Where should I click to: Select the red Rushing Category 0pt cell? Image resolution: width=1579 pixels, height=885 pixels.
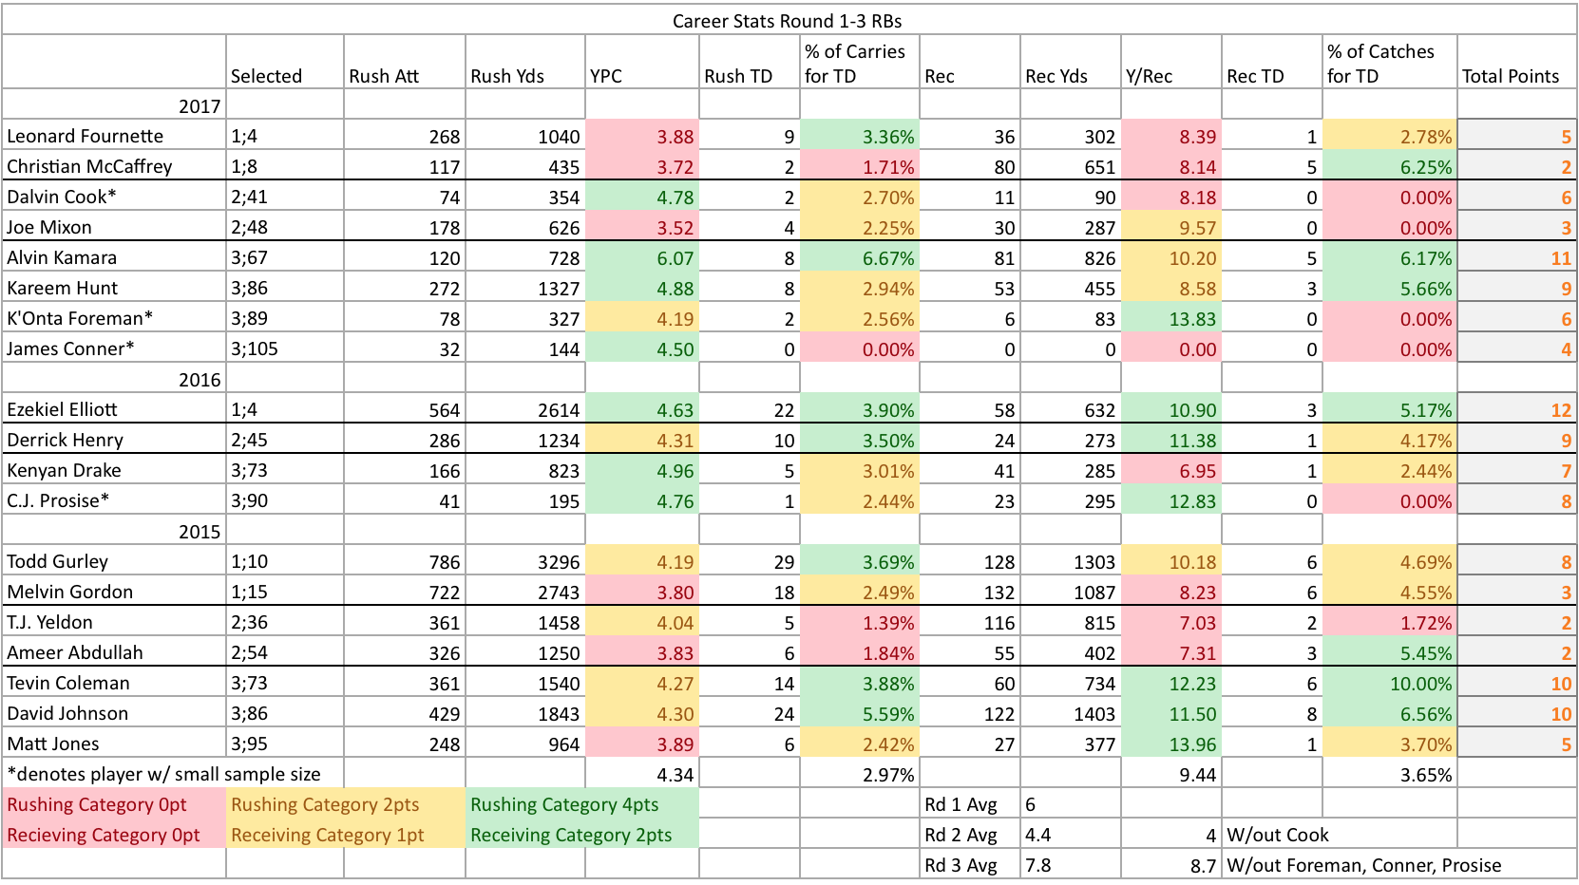pos(114,804)
